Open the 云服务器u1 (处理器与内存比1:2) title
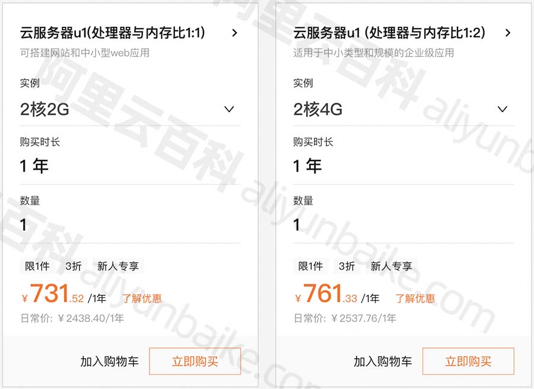The width and height of the screenshot is (534, 389). (x=389, y=33)
